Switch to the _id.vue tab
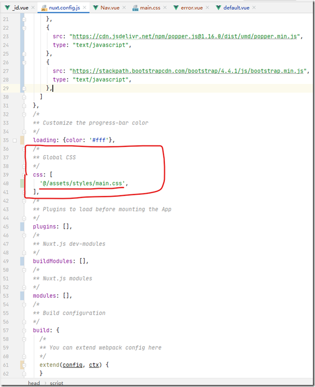 [21, 8]
